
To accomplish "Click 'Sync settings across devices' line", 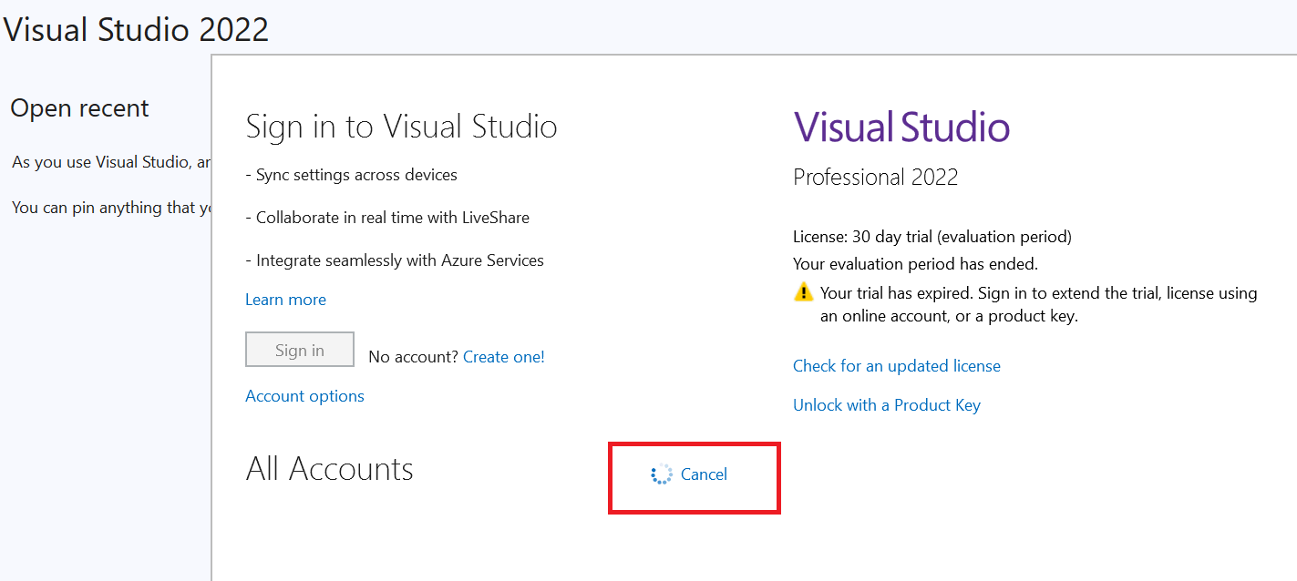I will [x=352, y=175].
